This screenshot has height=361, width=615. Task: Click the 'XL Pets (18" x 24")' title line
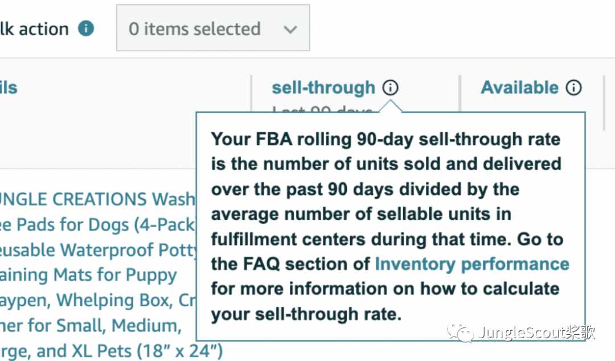tap(112, 351)
